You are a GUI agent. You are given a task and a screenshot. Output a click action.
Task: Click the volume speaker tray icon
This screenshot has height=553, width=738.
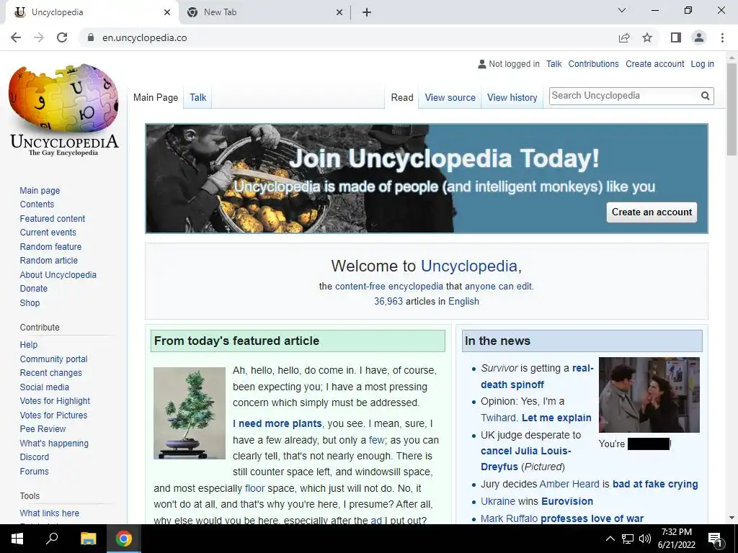[645, 539]
